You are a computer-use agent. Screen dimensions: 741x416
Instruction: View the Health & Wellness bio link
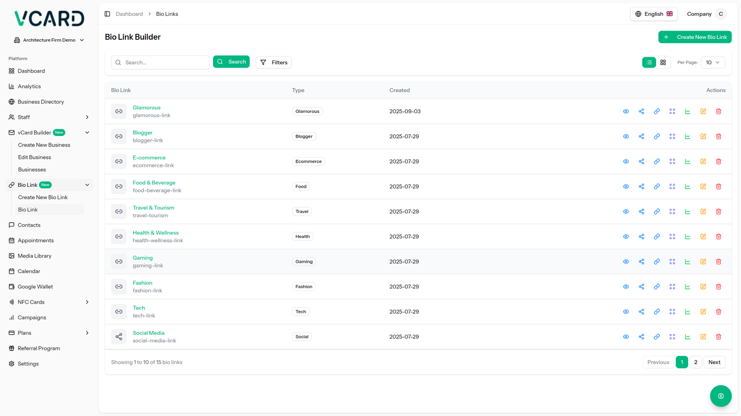click(x=626, y=237)
